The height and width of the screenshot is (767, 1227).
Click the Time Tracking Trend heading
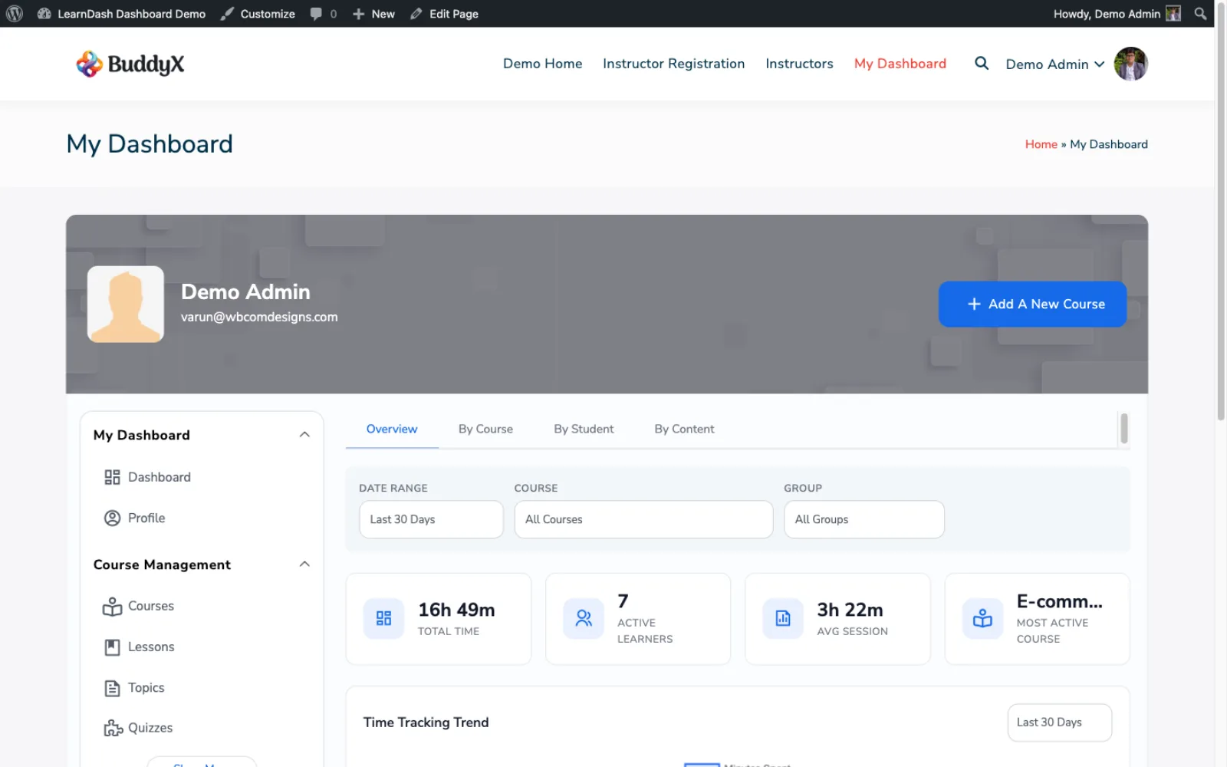(x=426, y=723)
